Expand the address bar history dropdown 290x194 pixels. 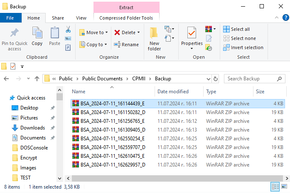point(209,79)
